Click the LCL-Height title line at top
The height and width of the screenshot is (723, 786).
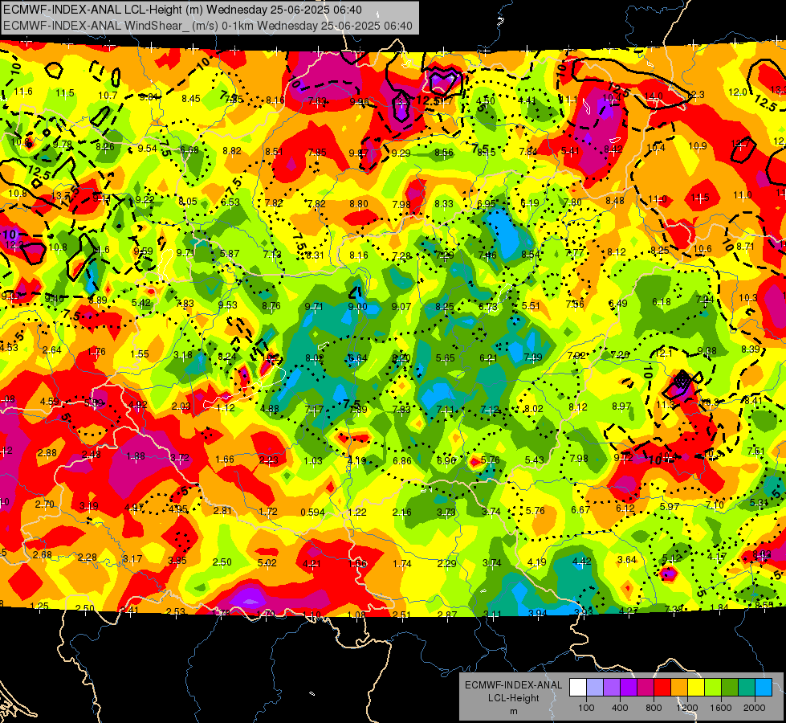(x=182, y=10)
